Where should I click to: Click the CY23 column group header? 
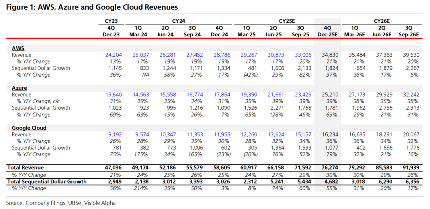[x=111, y=21]
